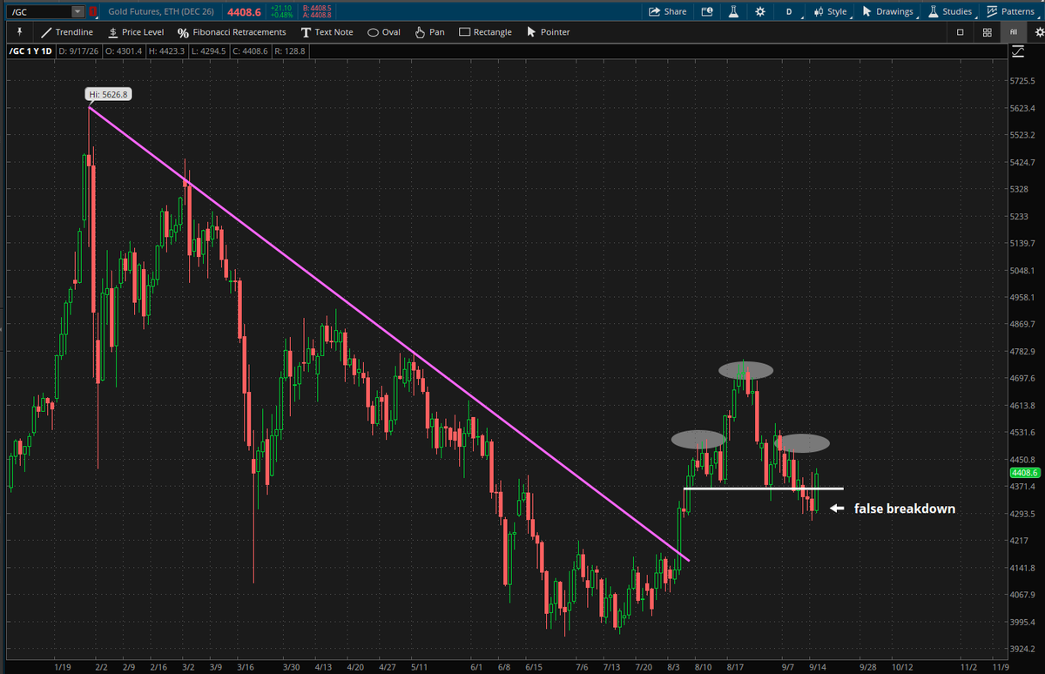Click the O: 4301.4 open value
Image resolution: width=1045 pixels, height=674 pixels.
[x=124, y=52]
